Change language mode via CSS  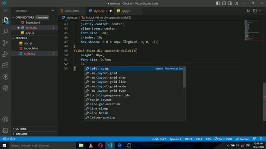(208, 139)
